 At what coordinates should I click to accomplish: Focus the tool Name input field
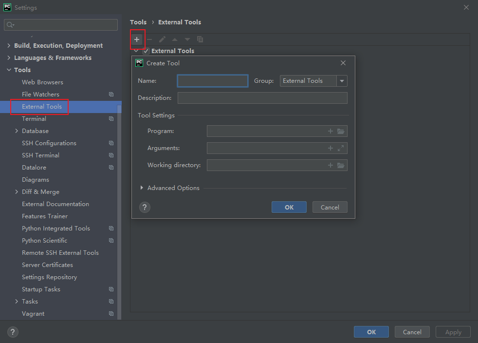(x=213, y=81)
